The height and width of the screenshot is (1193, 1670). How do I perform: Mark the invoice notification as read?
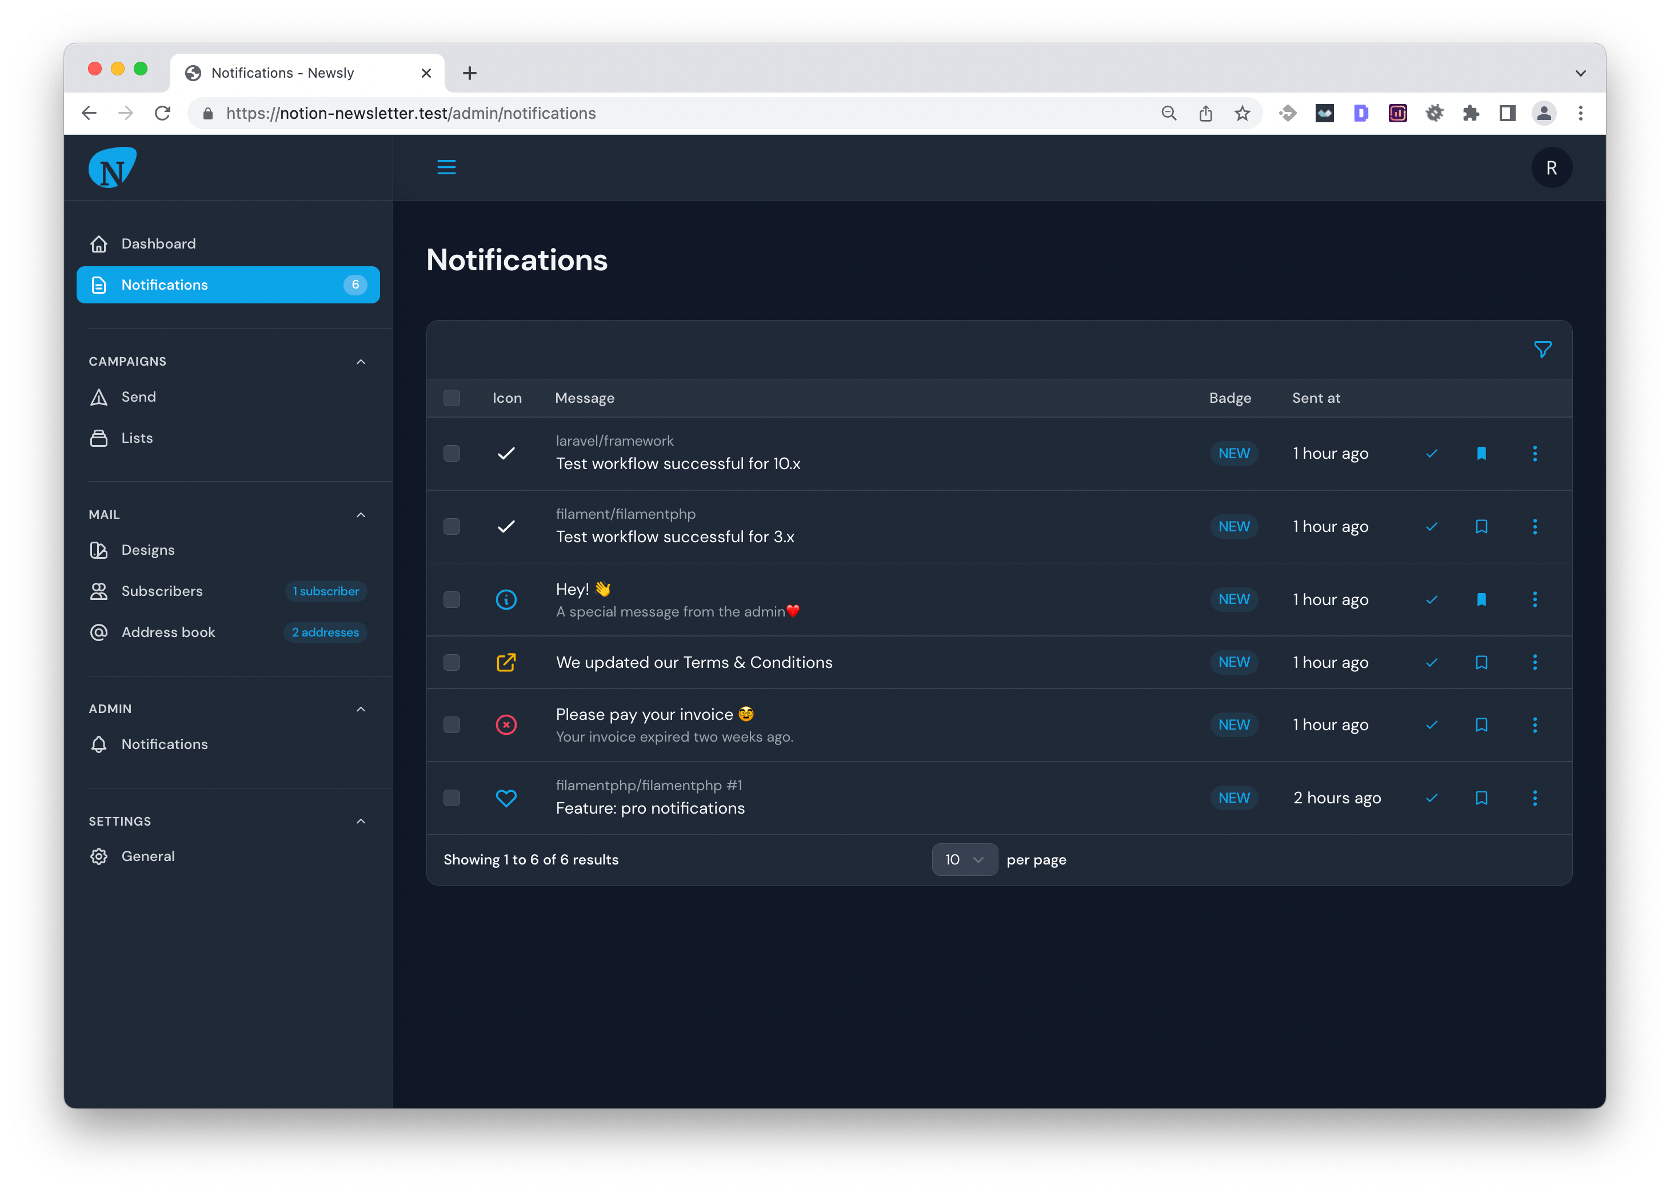pyautogui.click(x=1431, y=724)
